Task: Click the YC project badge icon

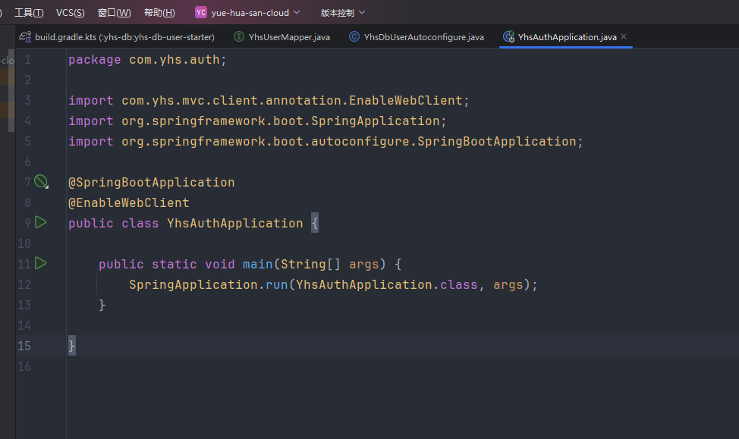Action: pyautogui.click(x=201, y=13)
